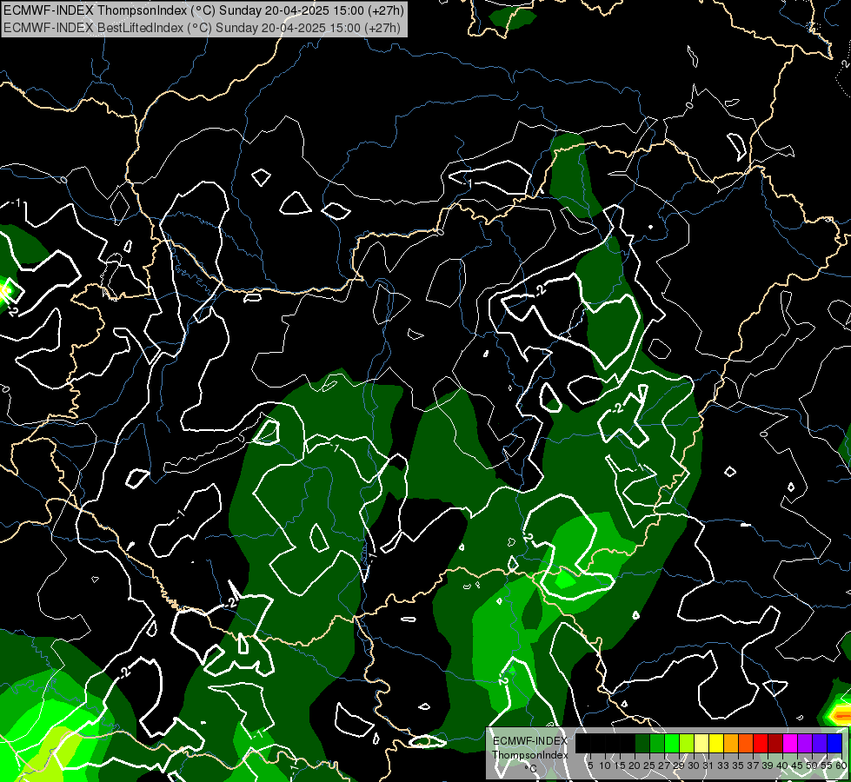Click the lime 29-30 legend swatch
Image resolution: width=851 pixels, height=782 pixels.
(x=687, y=743)
